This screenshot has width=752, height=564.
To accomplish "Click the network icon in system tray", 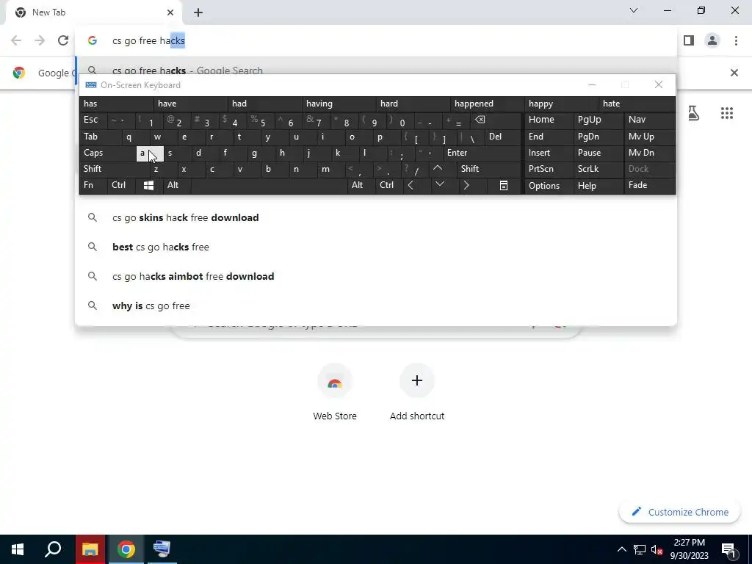I will click(640, 549).
